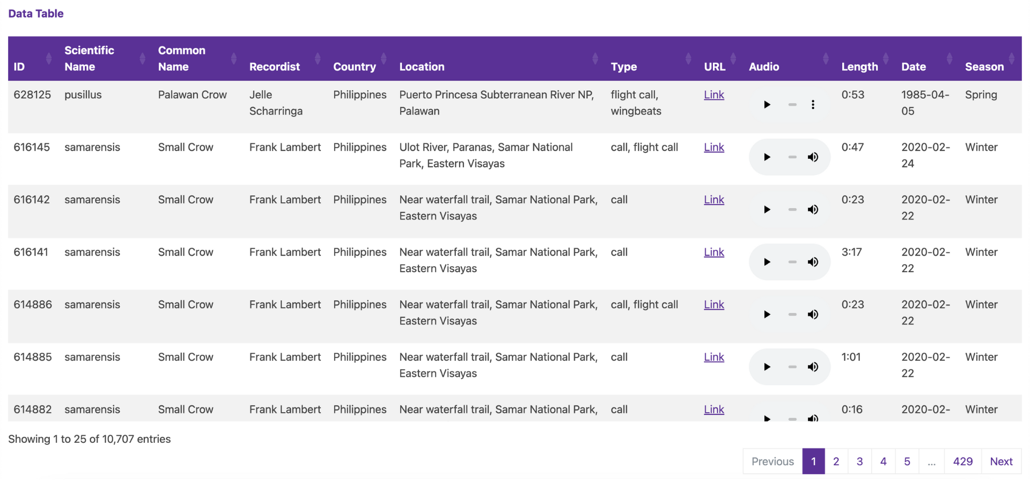
Task: Sort table by URL column
Action: pyautogui.click(x=721, y=58)
